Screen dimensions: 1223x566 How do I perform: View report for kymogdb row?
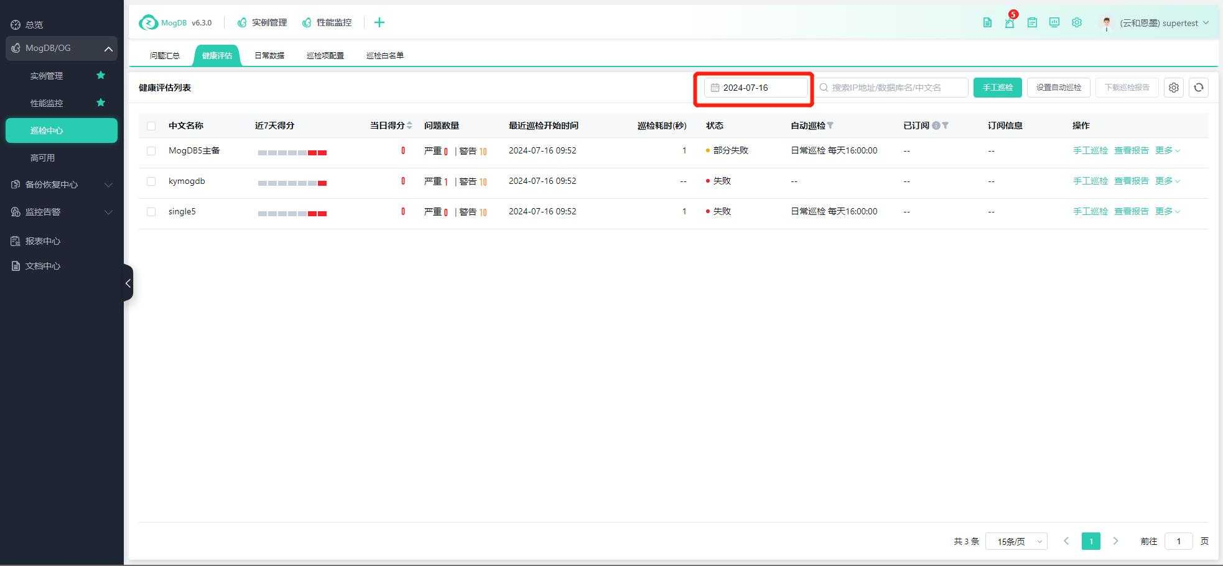(x=1132, y=181)
